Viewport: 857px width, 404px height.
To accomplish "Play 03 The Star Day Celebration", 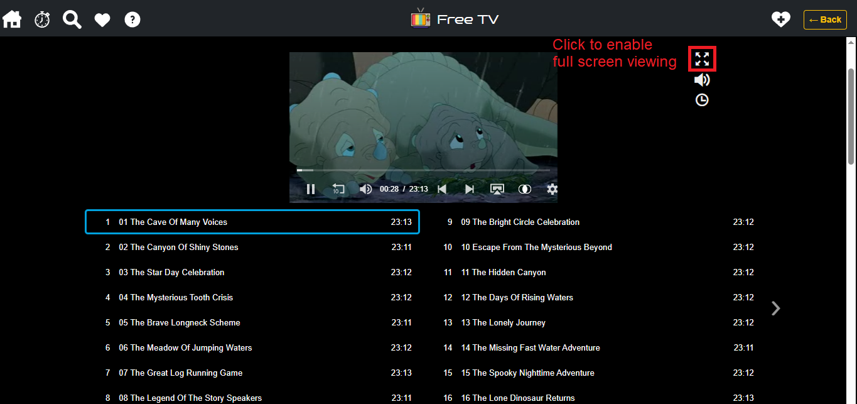I will 252,272.
